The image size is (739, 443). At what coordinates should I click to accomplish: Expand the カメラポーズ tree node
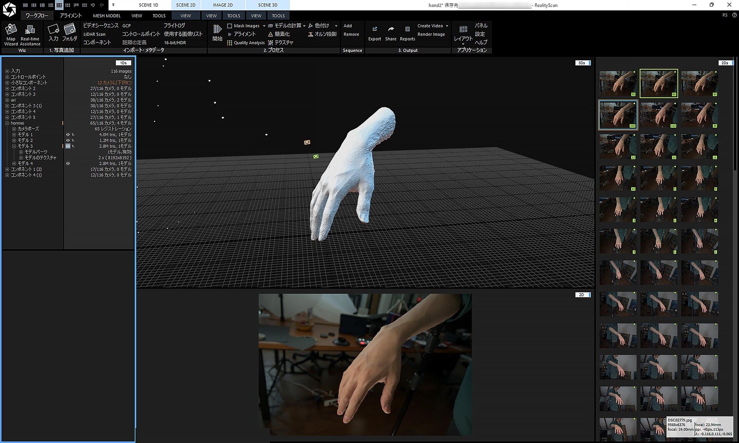pyautogui.click(x=14, y=129)
